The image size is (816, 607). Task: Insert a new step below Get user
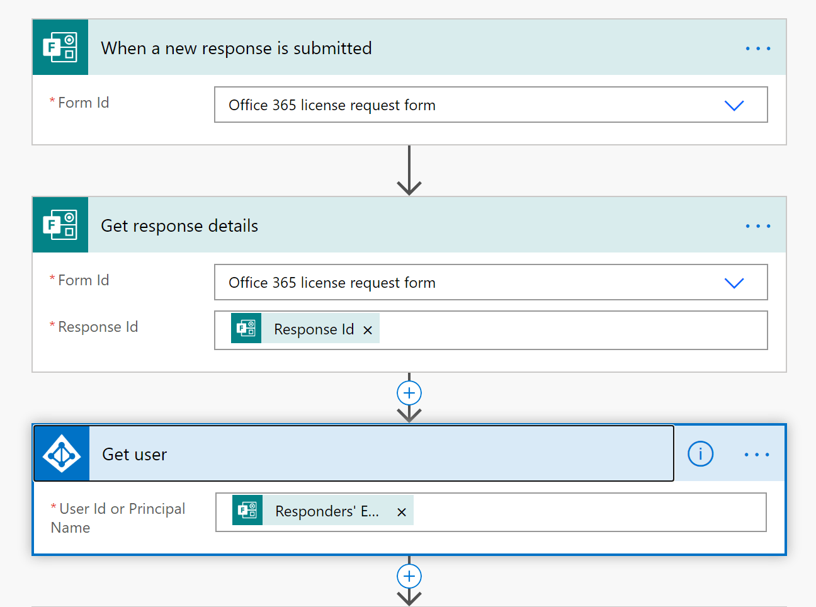click(409, 576)
